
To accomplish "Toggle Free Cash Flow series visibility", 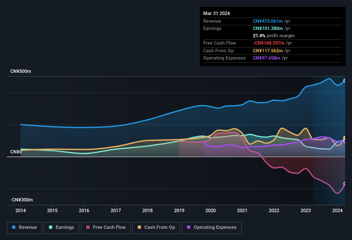I will [x=106, y=228].
